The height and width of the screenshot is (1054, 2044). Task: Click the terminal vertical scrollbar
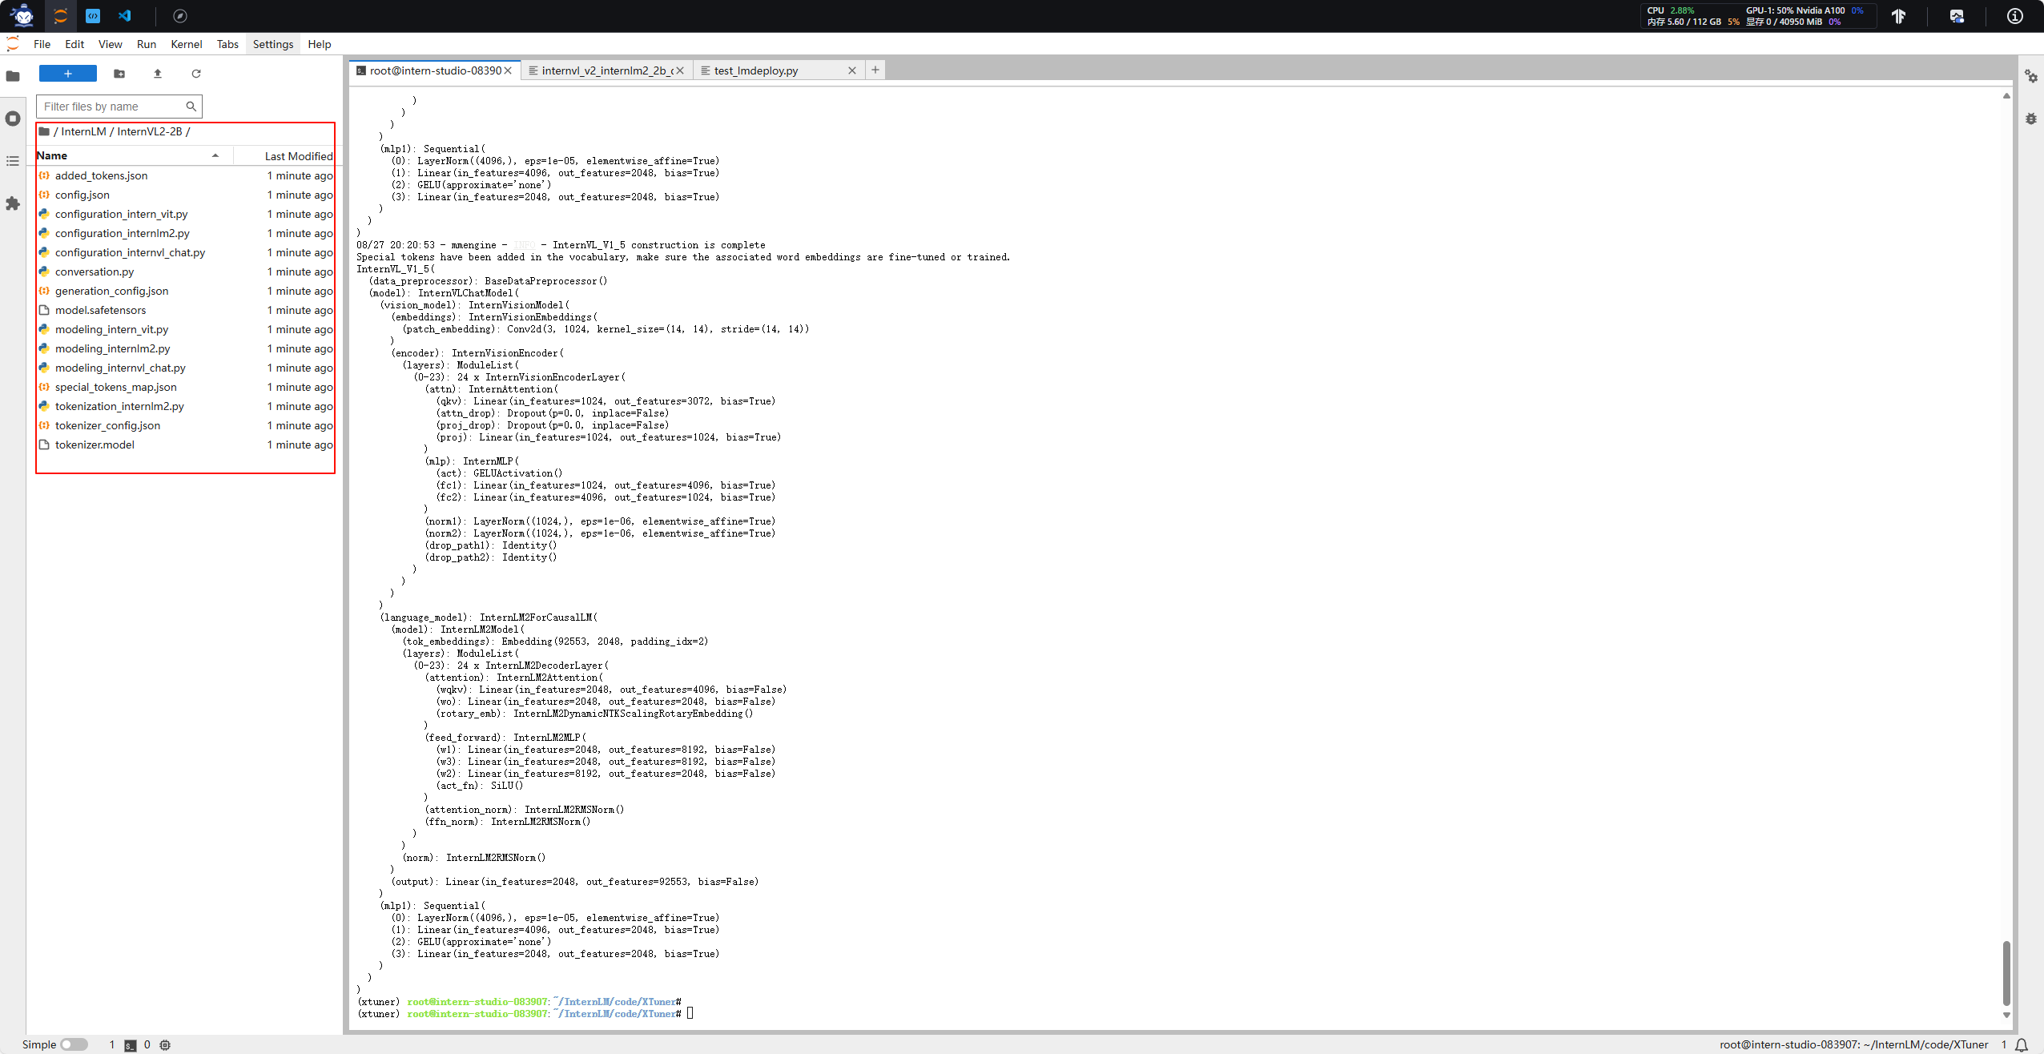tap(2006, 972)
